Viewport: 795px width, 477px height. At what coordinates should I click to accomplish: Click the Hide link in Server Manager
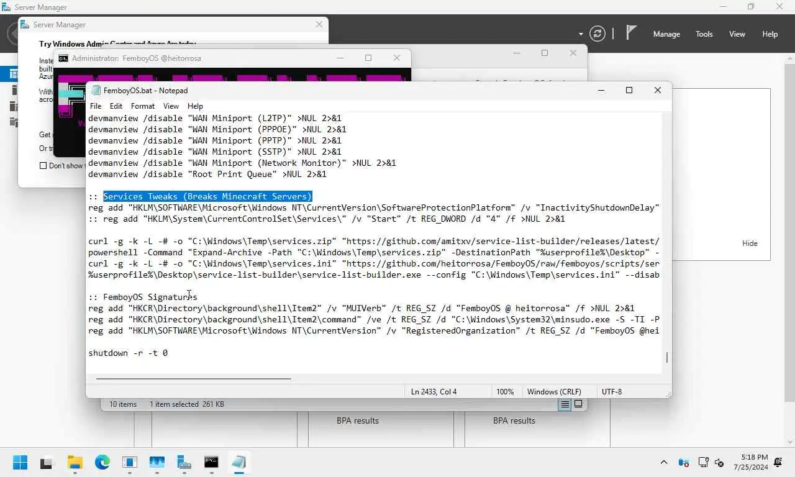(x=750, y=243)
